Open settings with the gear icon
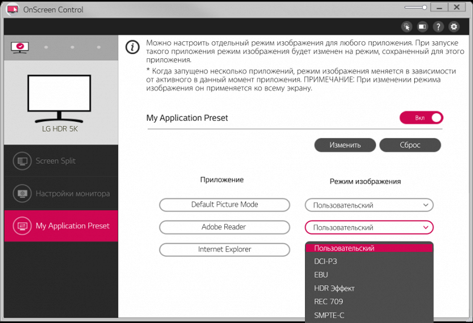This screenshot has height=323, width=473. (x=454, y=27)
